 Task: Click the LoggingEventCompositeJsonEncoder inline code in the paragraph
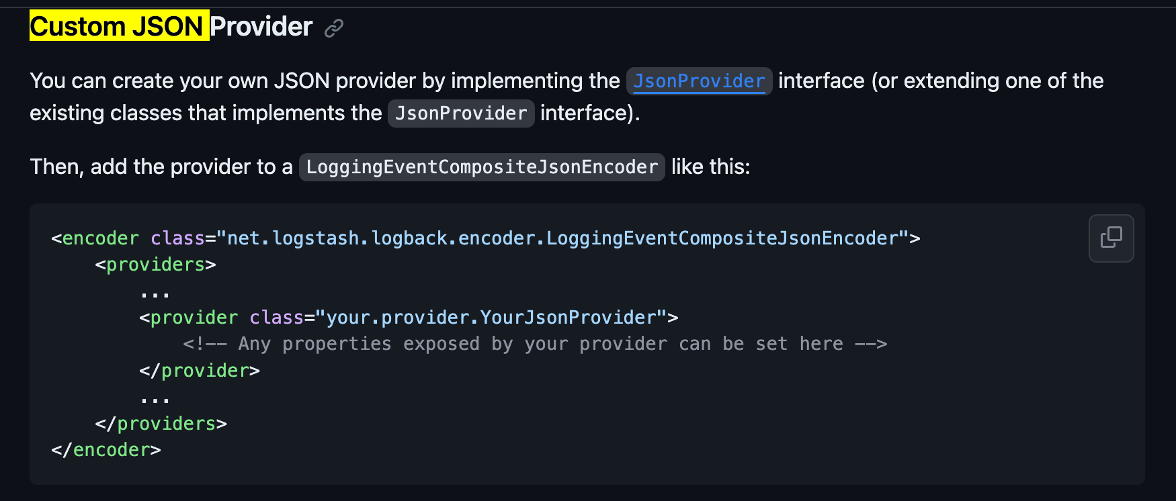[x=482, y=167]
